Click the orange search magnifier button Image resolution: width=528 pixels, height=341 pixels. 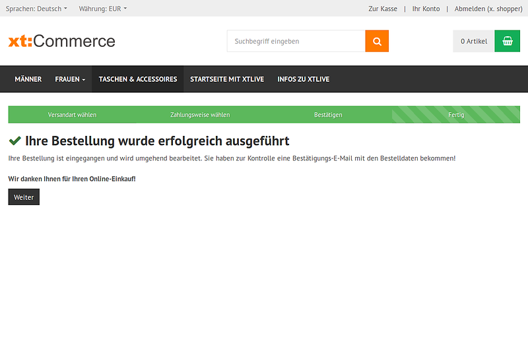377,41
